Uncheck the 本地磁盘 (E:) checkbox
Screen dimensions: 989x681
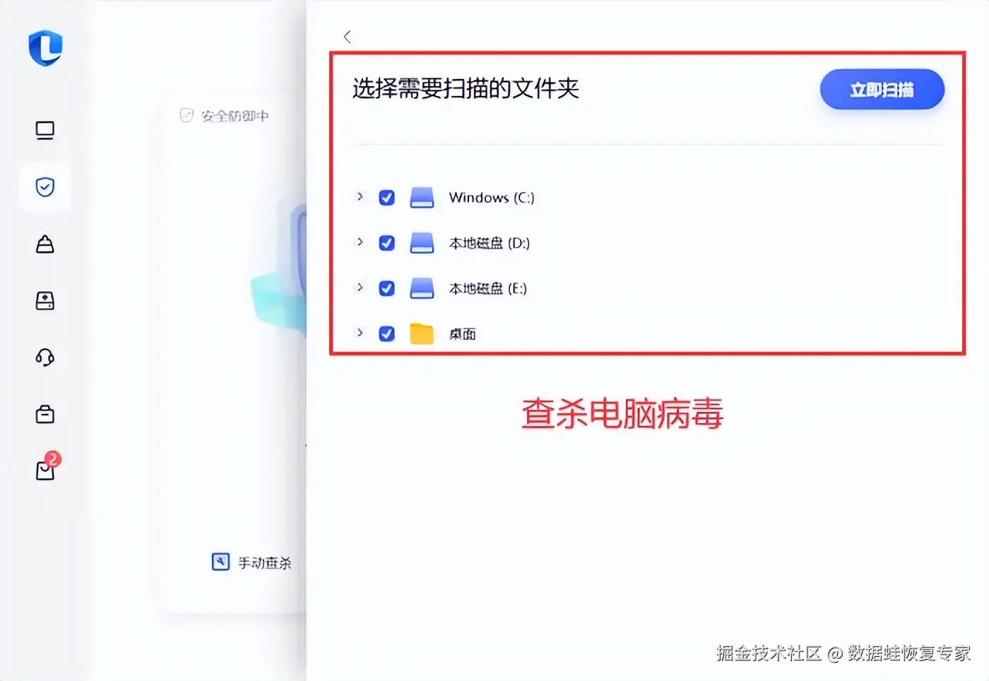(386, 288)
